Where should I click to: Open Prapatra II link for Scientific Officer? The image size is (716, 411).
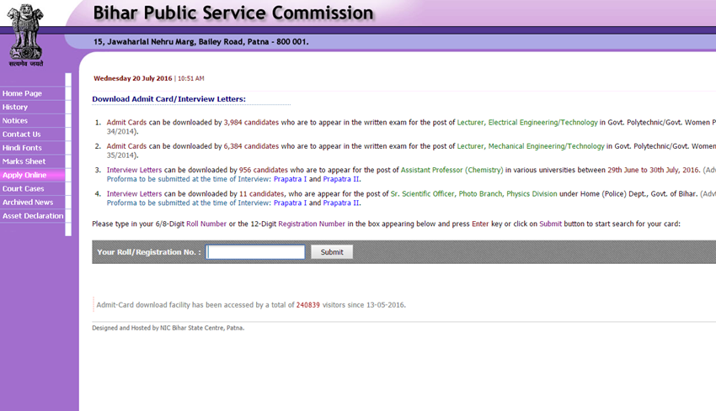342,203
